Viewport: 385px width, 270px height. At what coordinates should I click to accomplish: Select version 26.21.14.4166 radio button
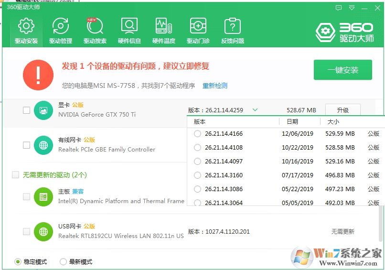(x=197, y=134)
